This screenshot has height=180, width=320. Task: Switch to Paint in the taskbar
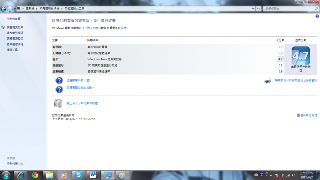point(122,175)
